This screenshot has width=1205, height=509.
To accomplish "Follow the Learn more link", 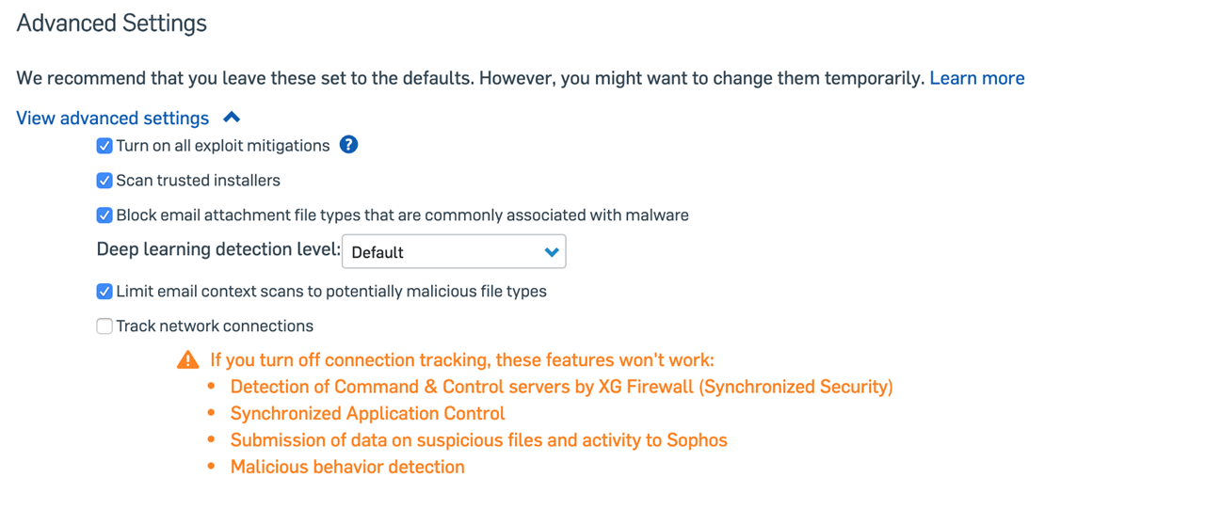I will coord(977,78).
